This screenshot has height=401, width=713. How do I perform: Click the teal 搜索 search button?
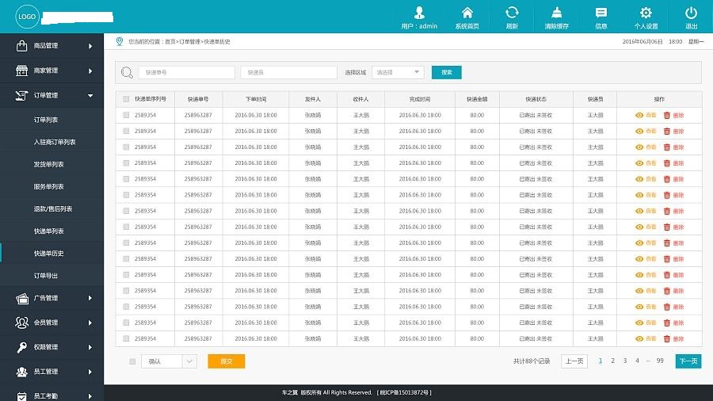(447, 72)
